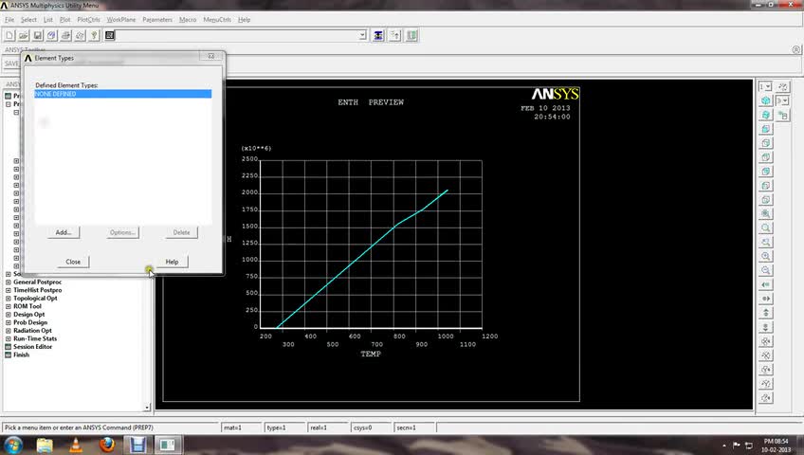Viewport: 804px width, 455px height.
Task: Open the Contact Manager icon
Action: point(411,35)
